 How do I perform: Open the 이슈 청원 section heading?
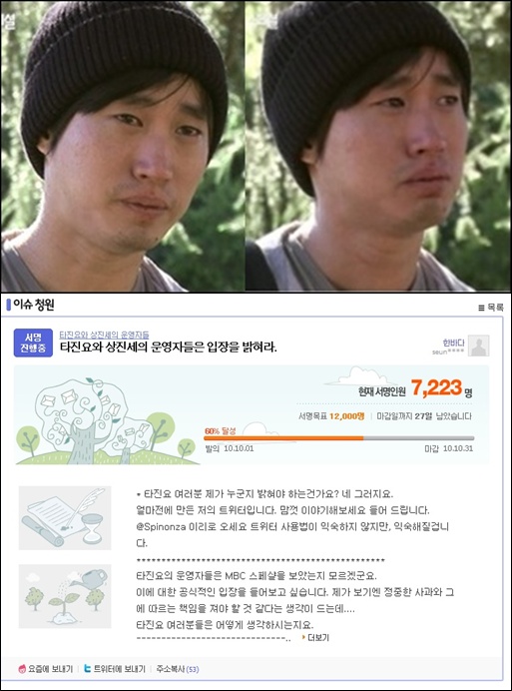tap(33, 305)
